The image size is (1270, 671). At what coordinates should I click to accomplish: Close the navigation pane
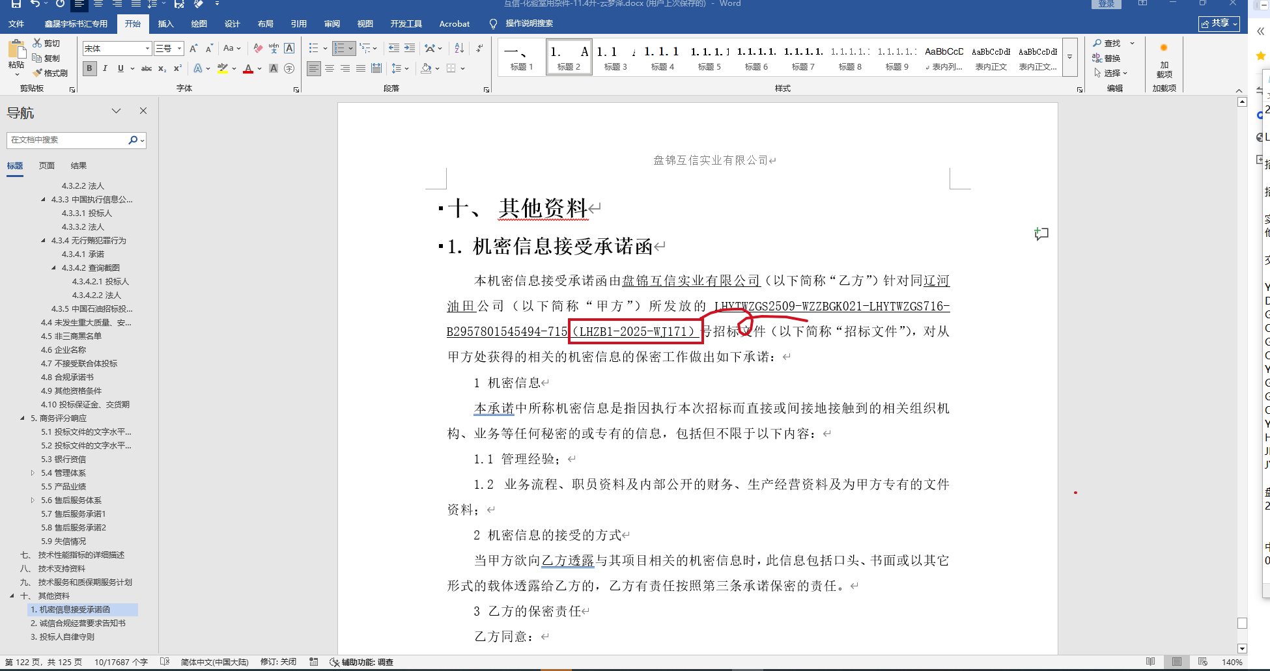(143, 111)
